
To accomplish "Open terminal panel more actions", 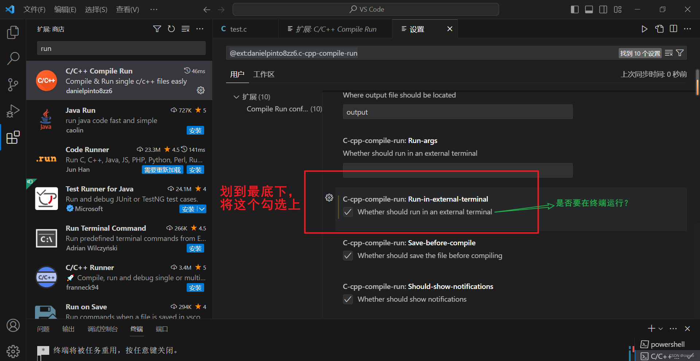I will 673,329.
